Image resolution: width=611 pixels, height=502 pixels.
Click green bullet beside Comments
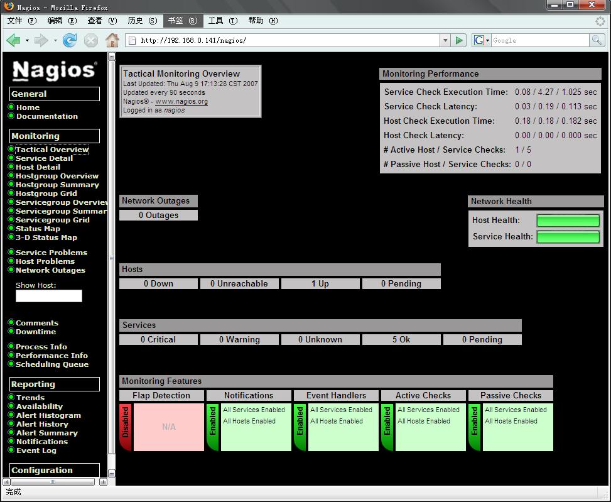pos(11,322)
